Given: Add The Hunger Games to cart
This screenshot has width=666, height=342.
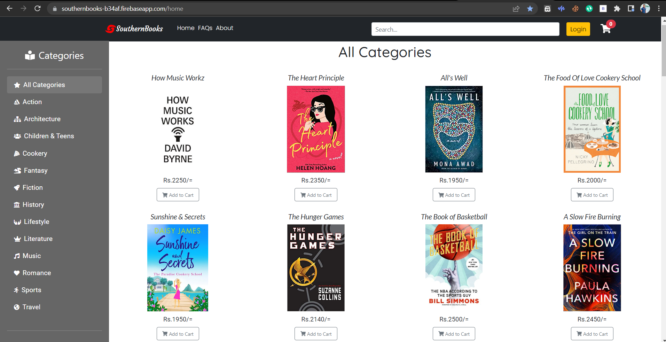Looking at the screenshot, I should (x=315, y=333).
